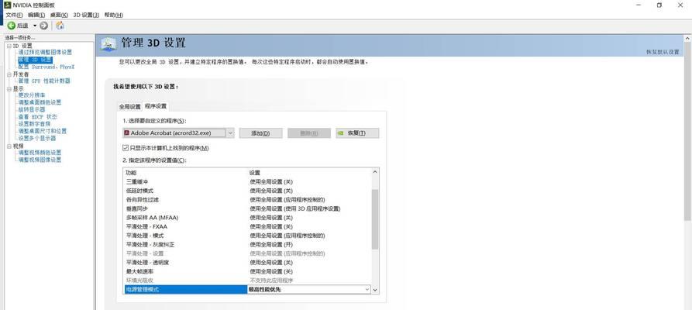This screenshot has width=692, height=310.
Task: Select 旋转显示器 in the tree
Action: coord(32,109)
